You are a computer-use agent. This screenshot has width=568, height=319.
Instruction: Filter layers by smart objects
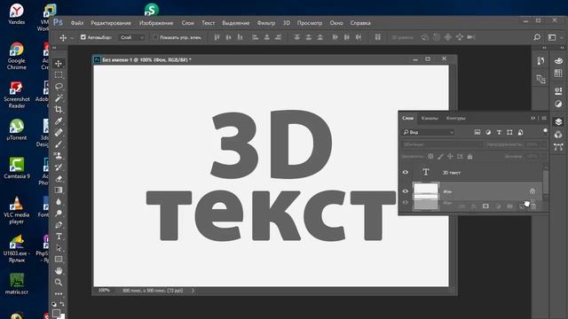[x=521, y=132]
